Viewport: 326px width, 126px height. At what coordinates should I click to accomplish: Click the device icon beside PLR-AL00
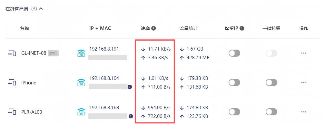[12, 112]
